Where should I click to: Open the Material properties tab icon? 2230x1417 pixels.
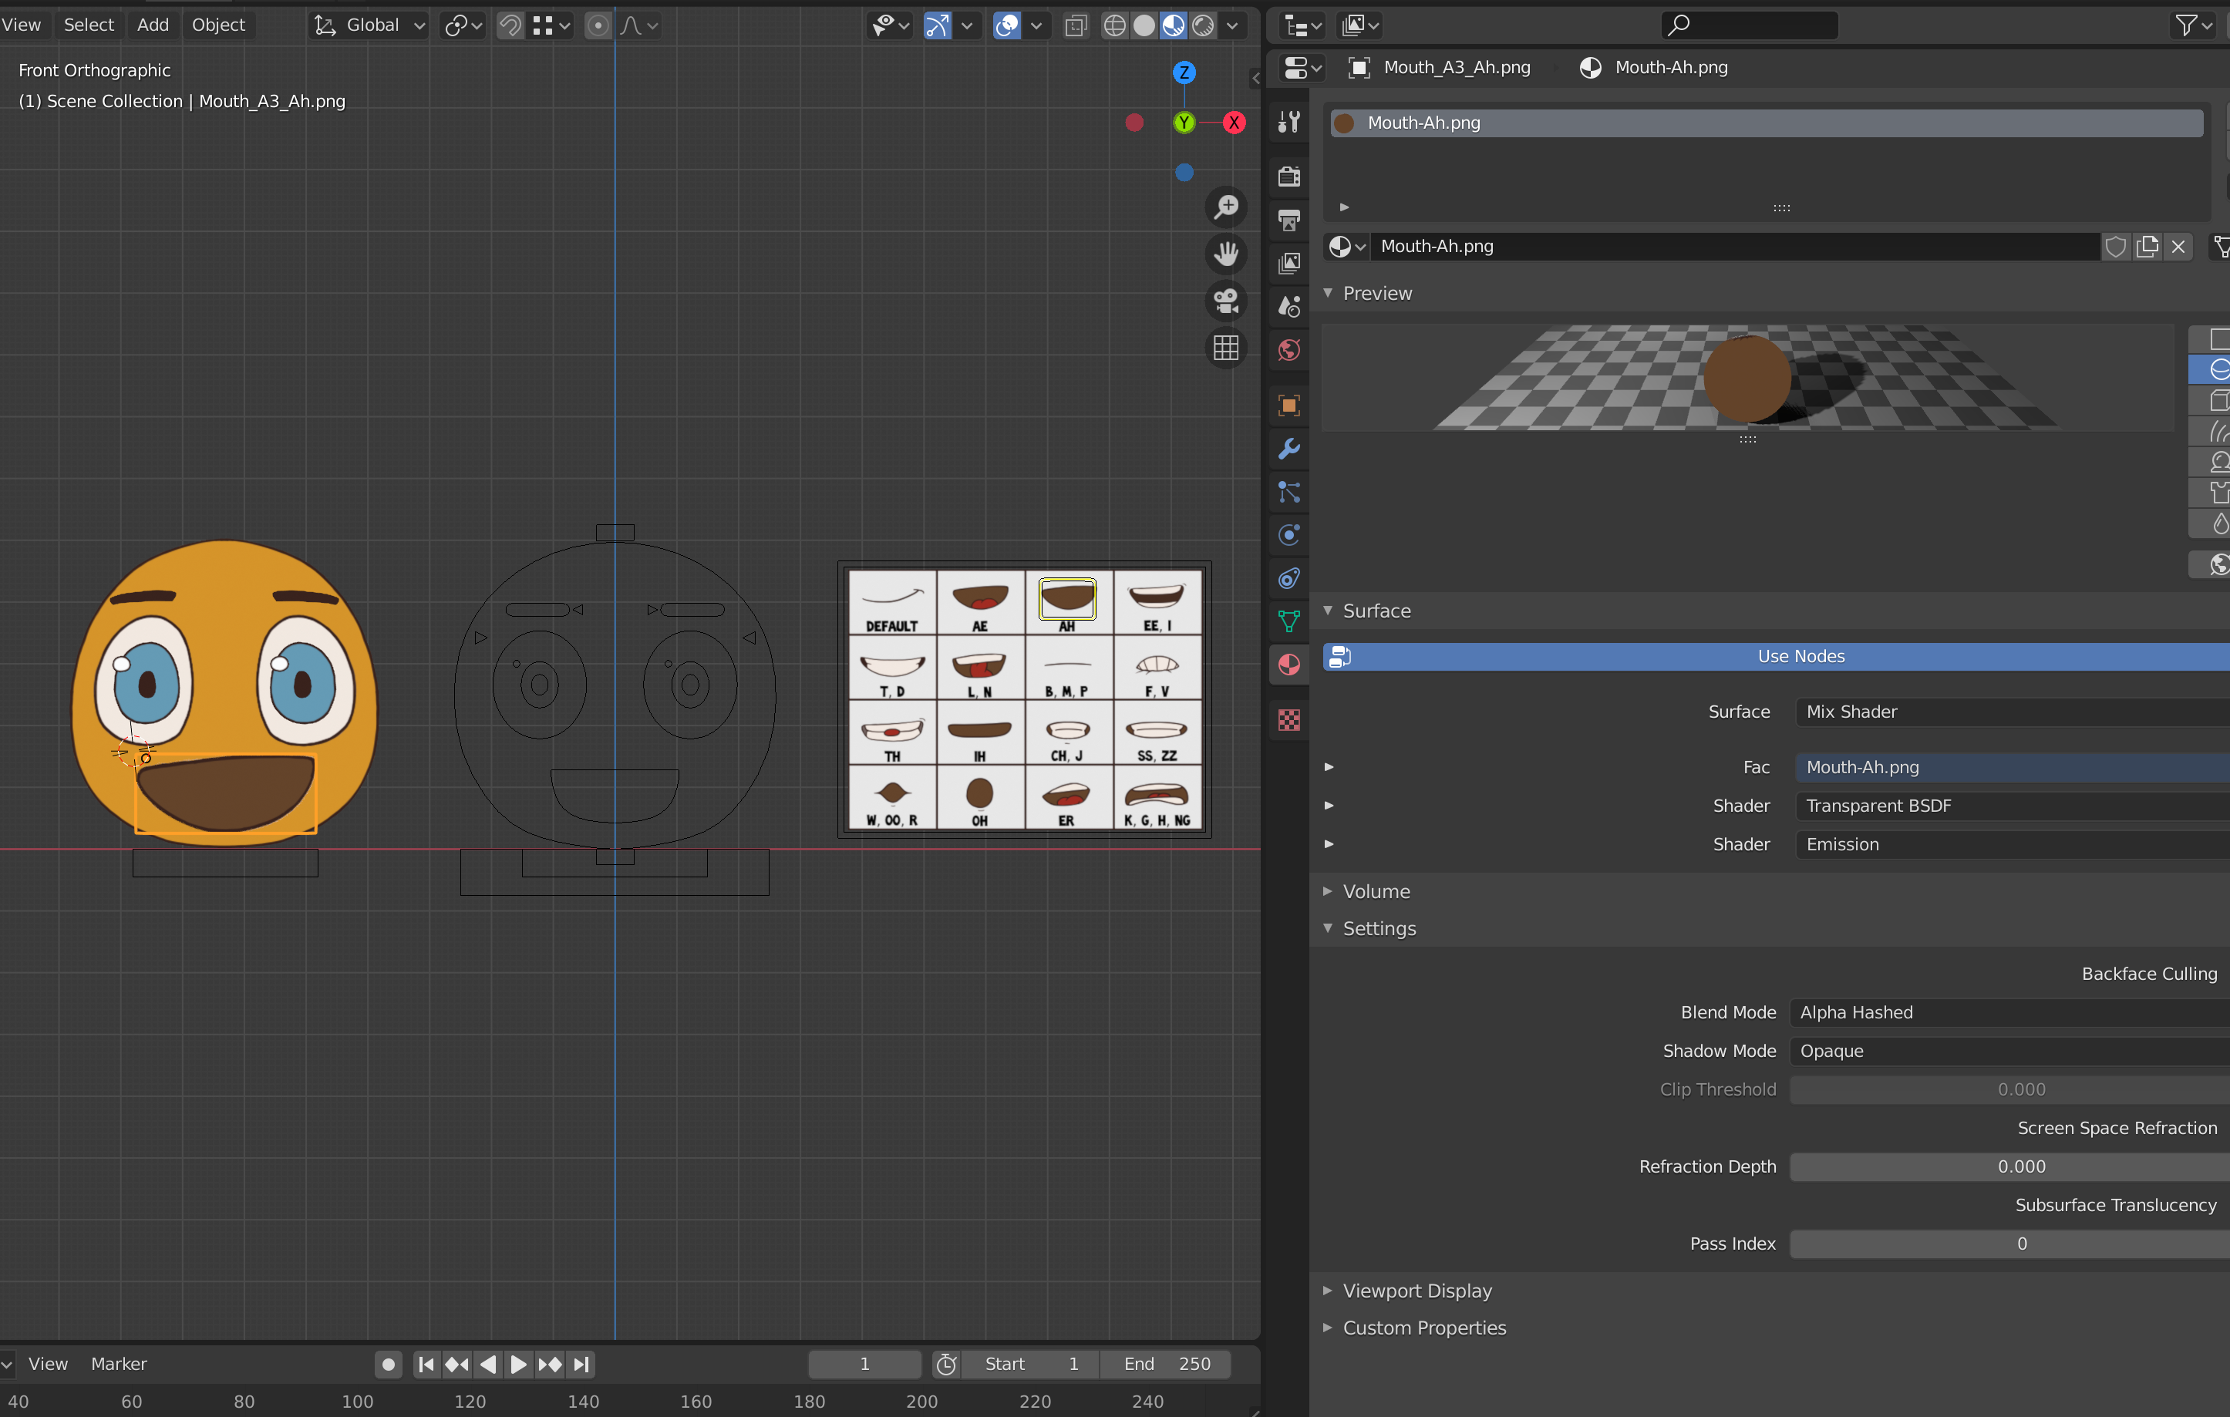tap(1288, 665)
